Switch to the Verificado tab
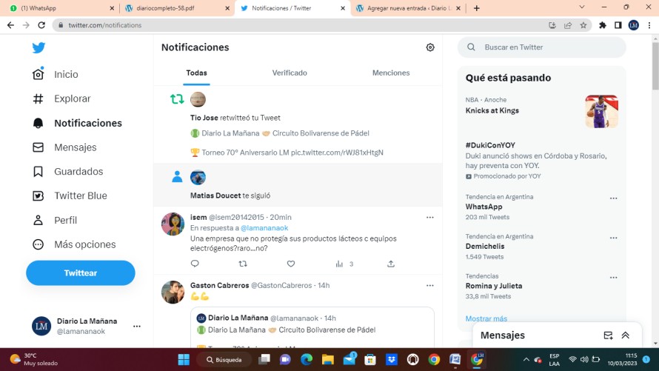This screenshot has width=659, height=371. [290, 73]
